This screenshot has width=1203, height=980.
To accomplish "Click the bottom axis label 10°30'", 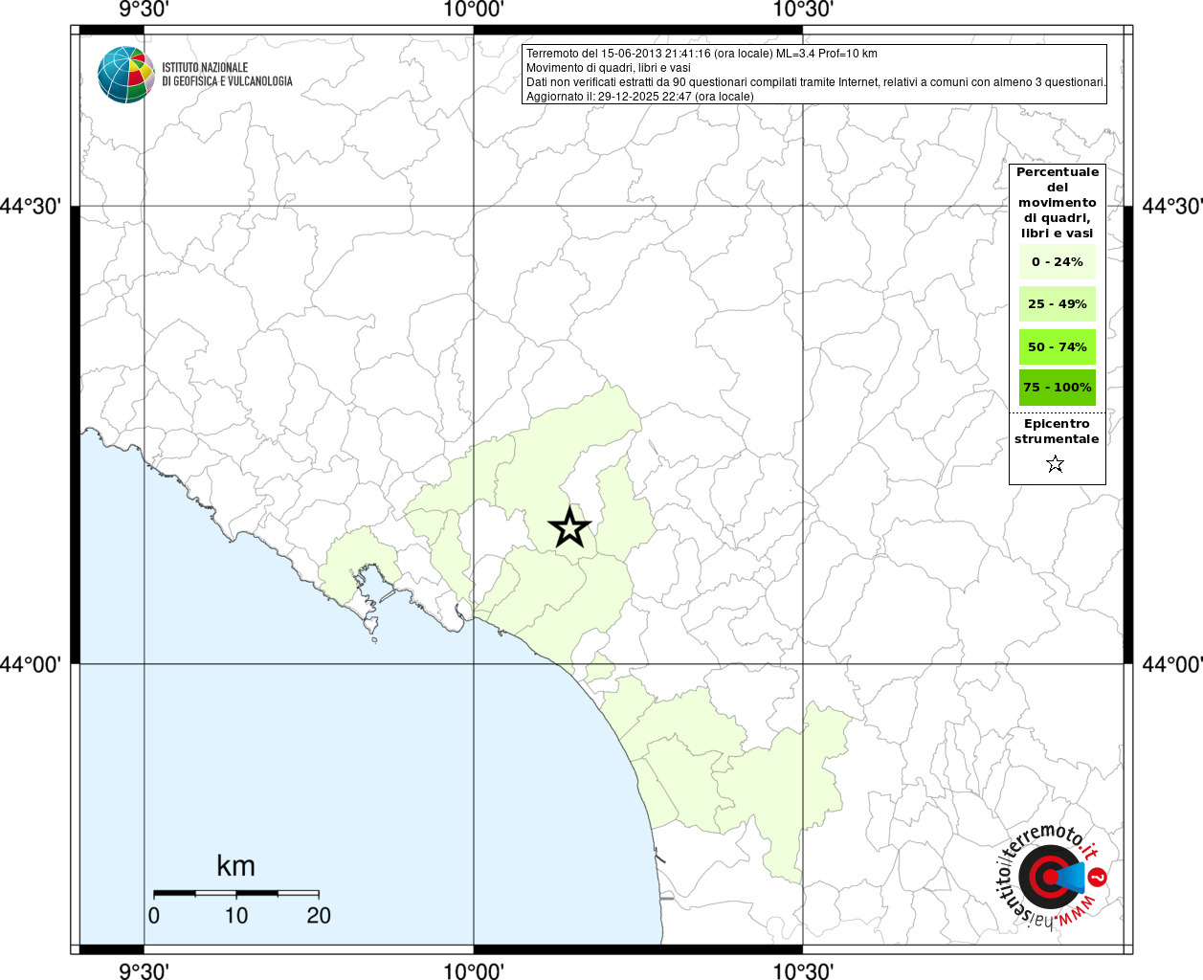I will [x=802, y=971].
